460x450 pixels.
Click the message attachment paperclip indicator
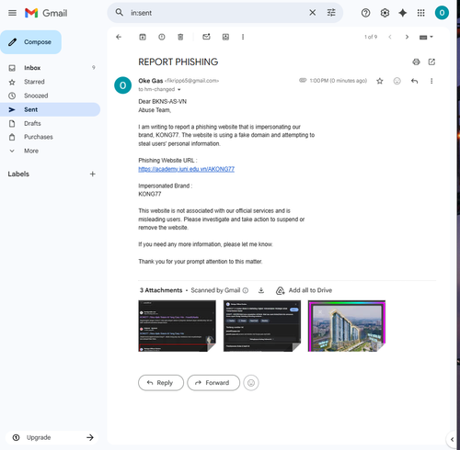click(303, 80)
